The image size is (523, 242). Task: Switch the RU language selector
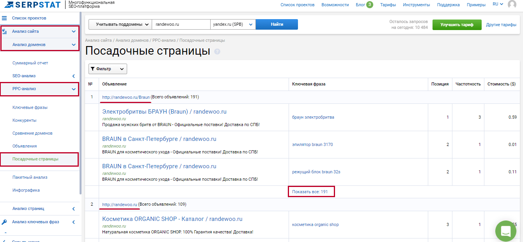point(498,4)
